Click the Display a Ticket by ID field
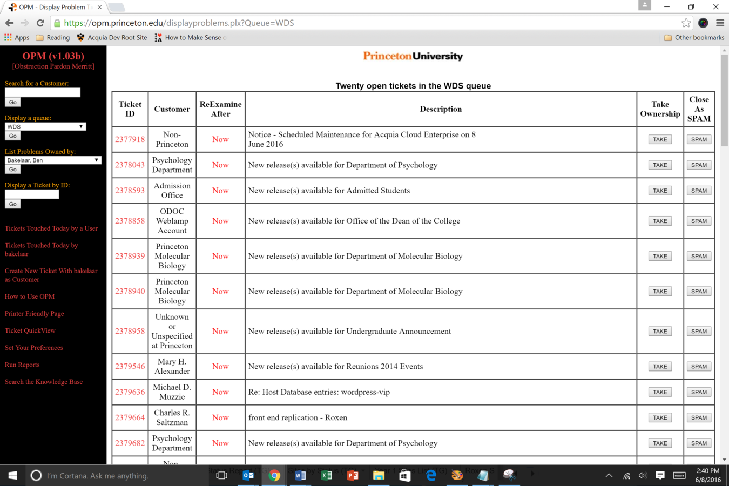The width and height of the screenshot is (729, 486). (32, 194)
